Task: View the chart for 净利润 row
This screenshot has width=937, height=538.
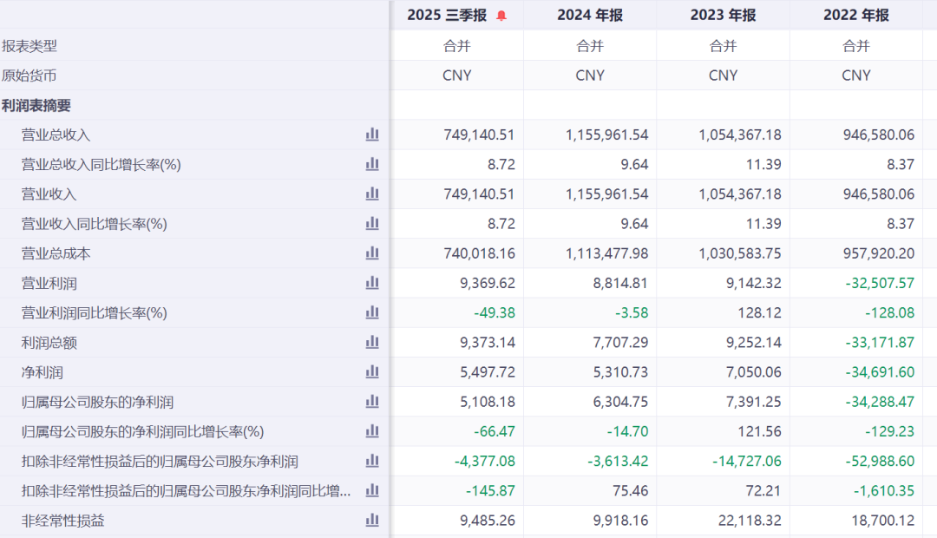Action: (372, 372)
